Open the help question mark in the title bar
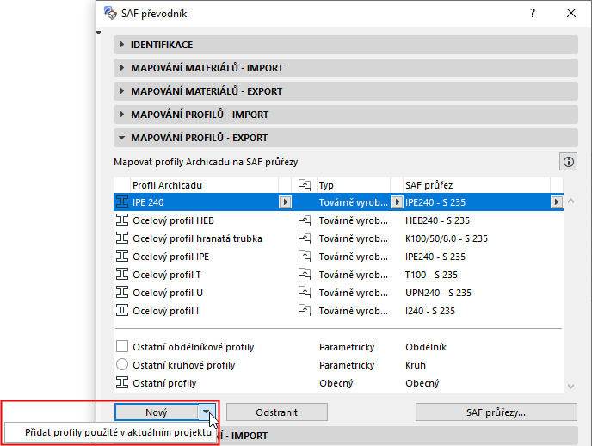Image resolution: width=592 pixels, height=446 pixels. tap(533, 13)
